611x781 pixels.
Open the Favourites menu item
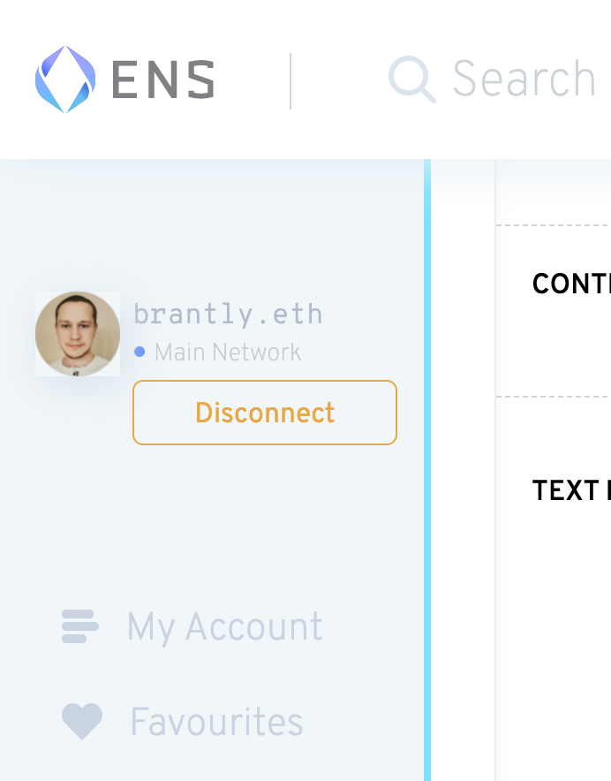pyautogui.click(x=216, y=721)
